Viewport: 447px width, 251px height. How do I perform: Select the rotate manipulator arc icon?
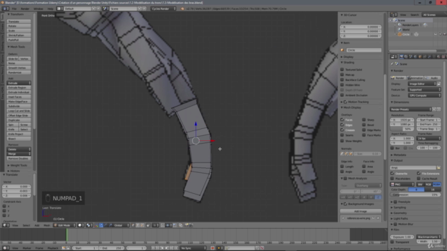click(105, 225)
